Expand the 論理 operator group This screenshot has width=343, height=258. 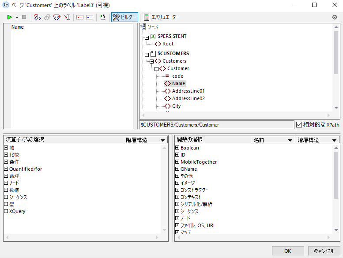pos(6,176)
